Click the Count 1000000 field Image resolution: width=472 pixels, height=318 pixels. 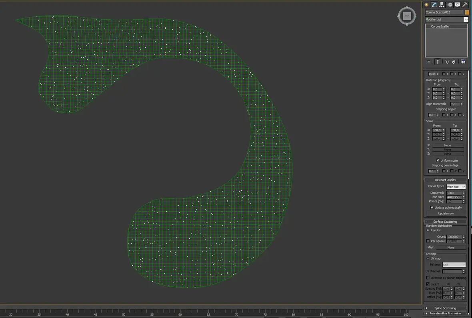(x=454, y=237)
